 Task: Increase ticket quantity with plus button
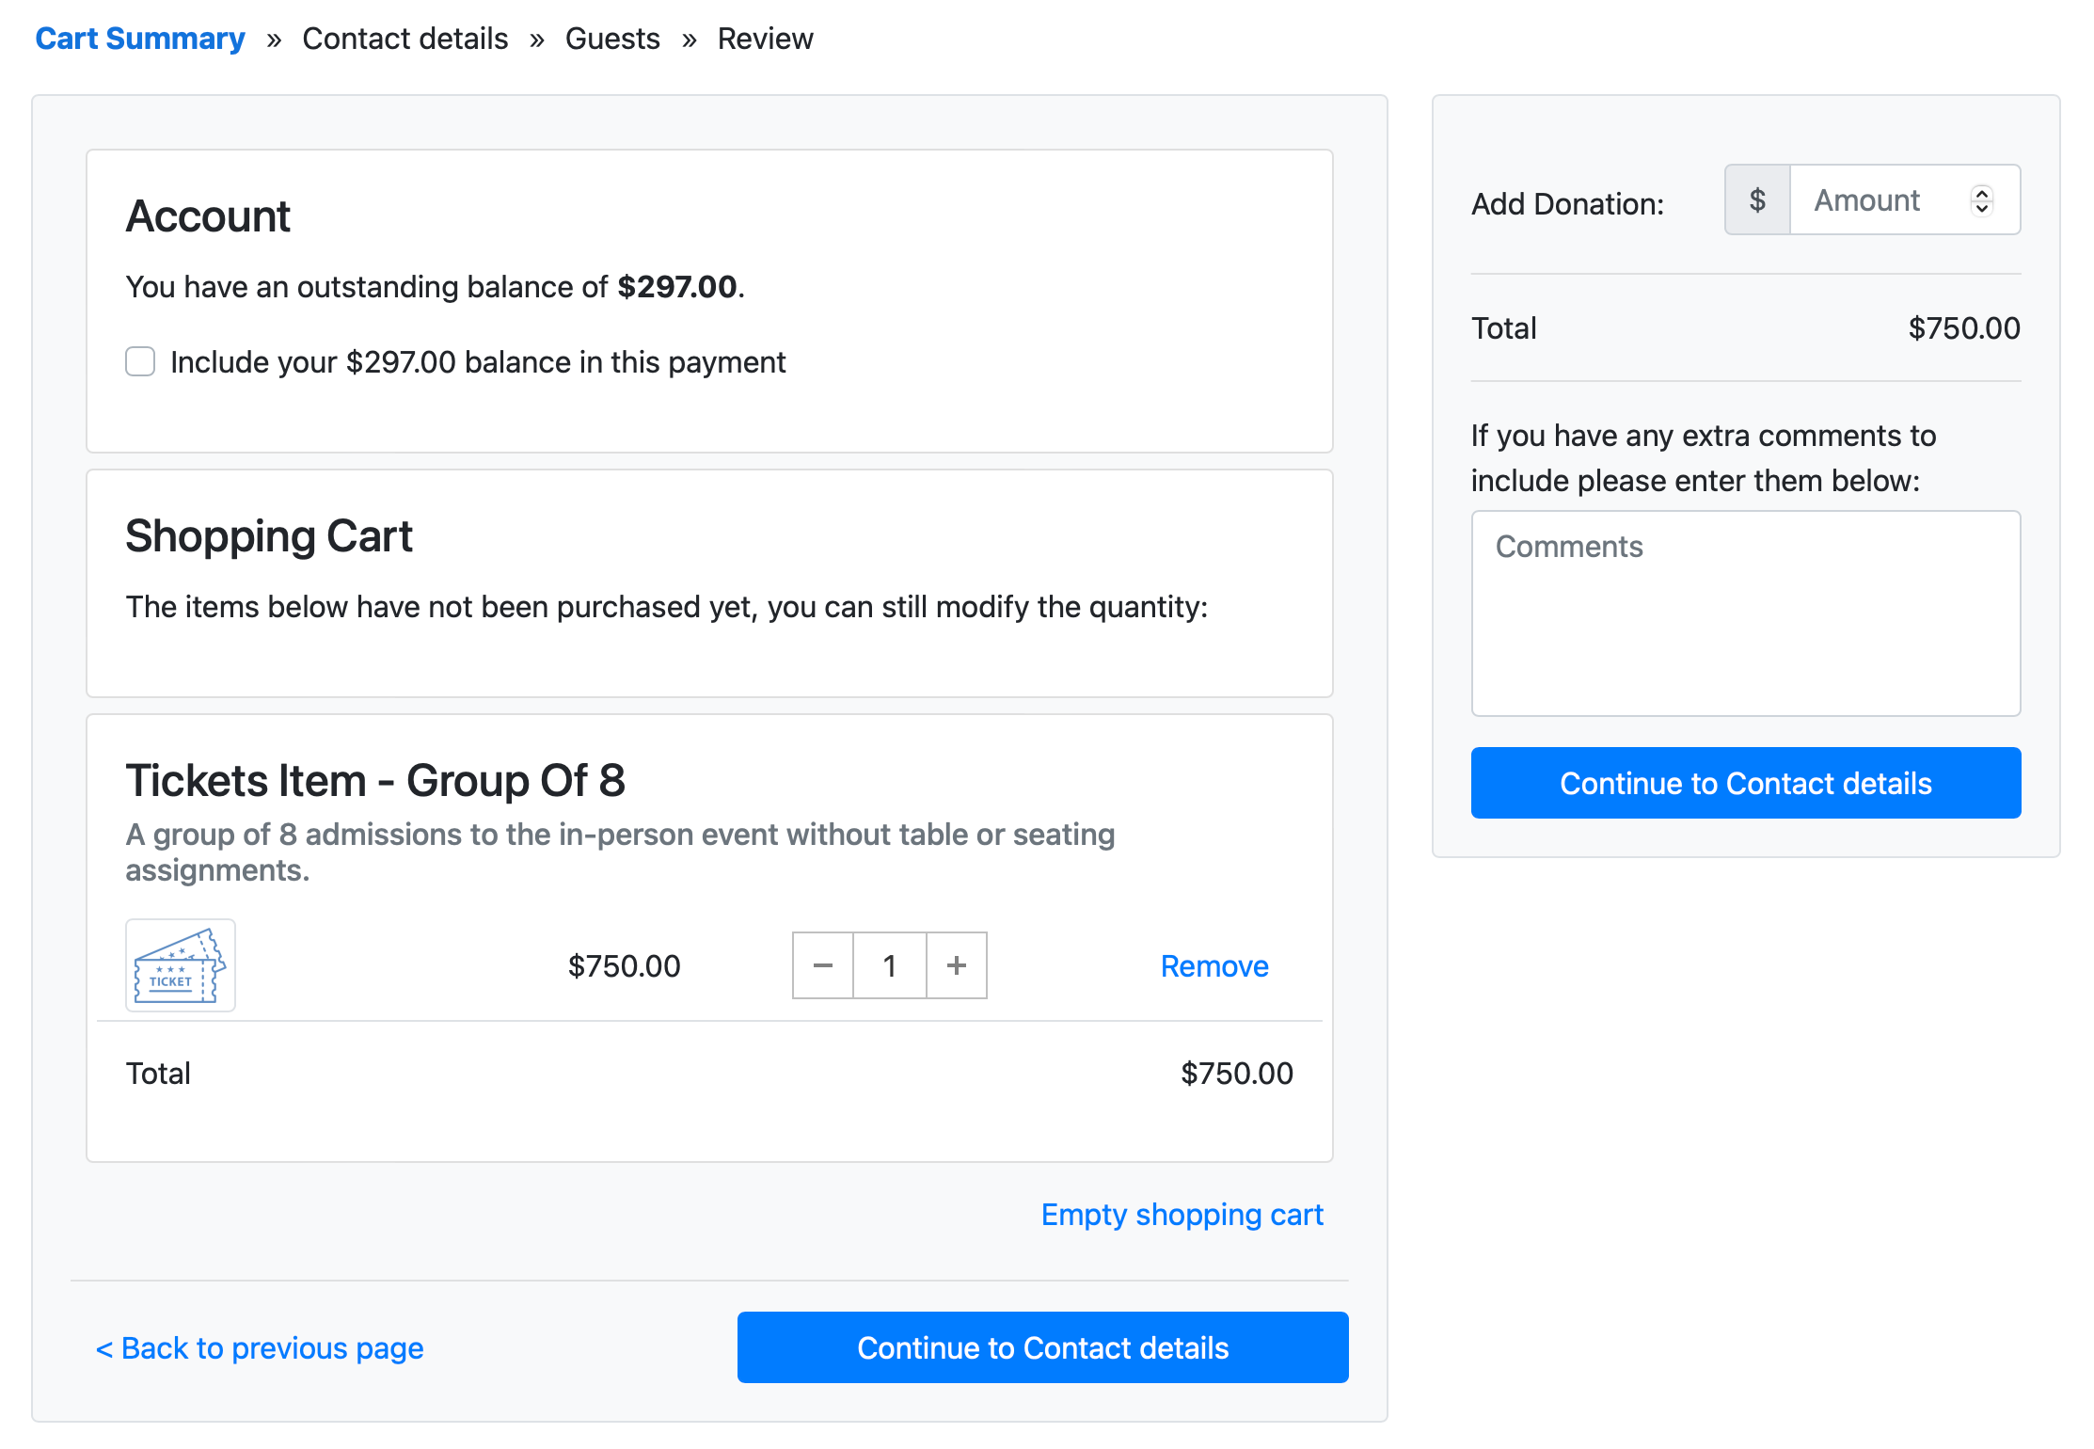tap(957, 965)
